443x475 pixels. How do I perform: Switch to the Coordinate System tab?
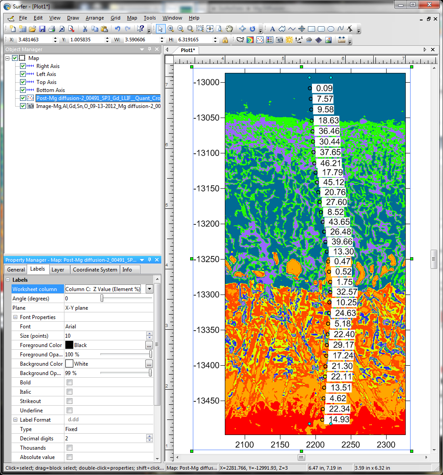tap(95, 270)
